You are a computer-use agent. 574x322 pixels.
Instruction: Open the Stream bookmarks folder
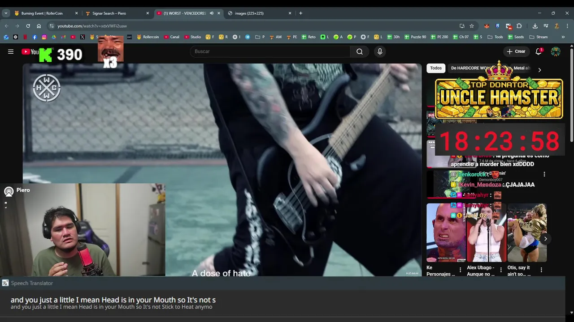538,37
